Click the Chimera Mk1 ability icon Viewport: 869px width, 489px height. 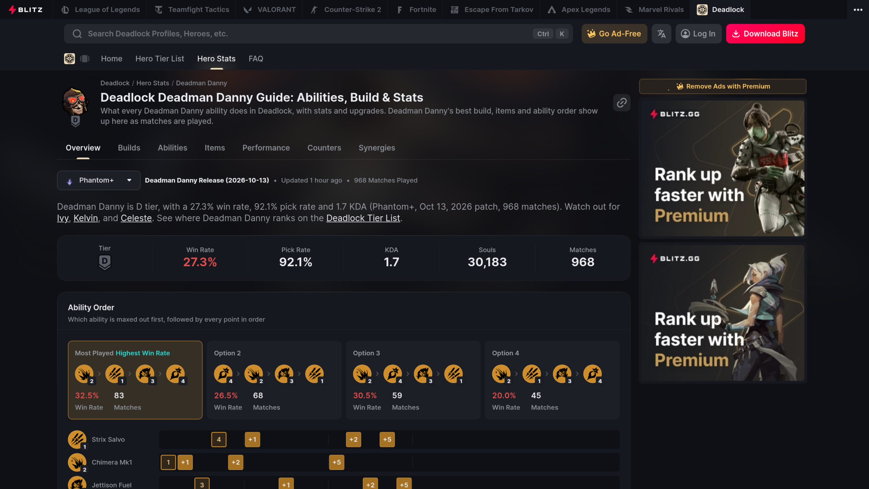click(x=77, y=462)
